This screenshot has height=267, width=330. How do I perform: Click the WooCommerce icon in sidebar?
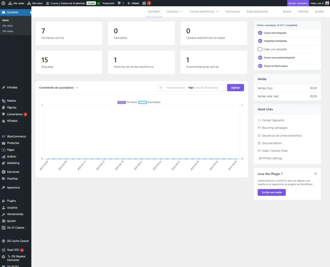click(3, 136)
